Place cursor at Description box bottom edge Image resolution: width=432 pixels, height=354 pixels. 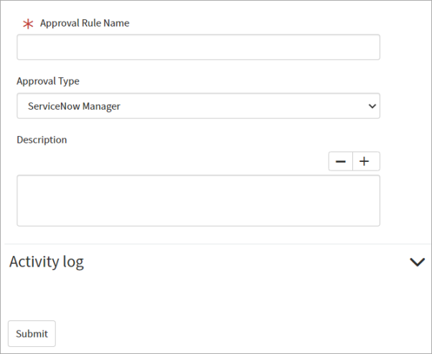[x=198, y=226]
